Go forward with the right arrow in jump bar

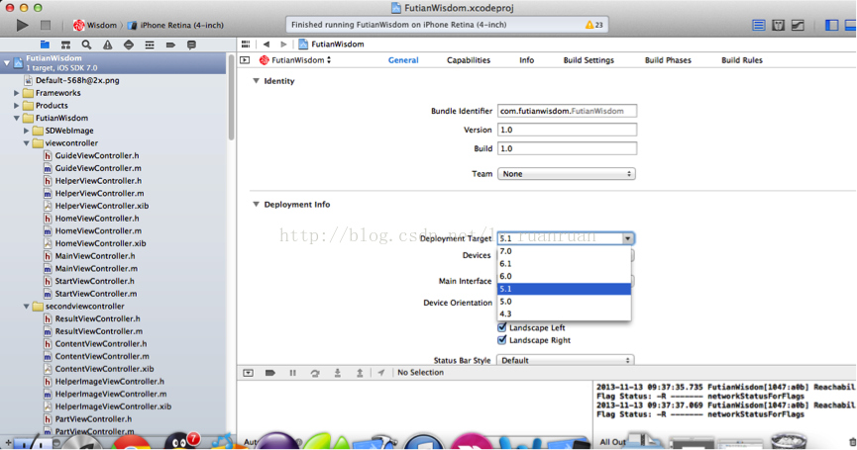point(283,45)
